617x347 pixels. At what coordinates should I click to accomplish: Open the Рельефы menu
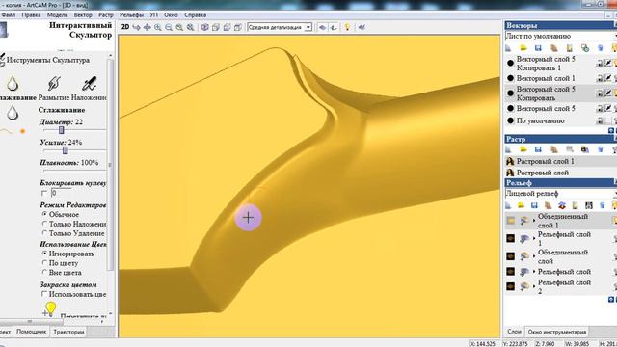tap(132, 15)
